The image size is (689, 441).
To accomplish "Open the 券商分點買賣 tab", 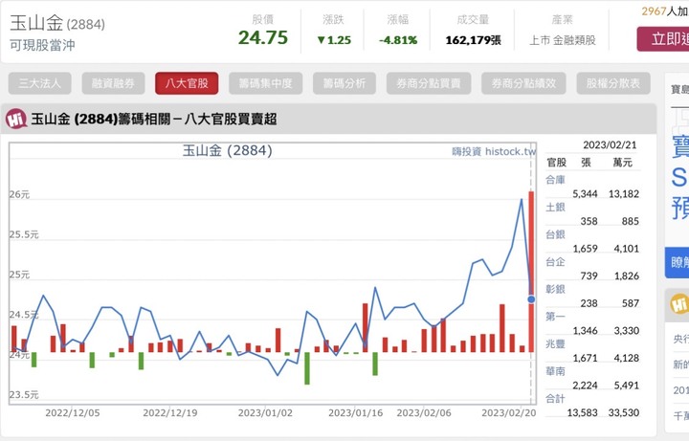I will click(x=429, y=83).
